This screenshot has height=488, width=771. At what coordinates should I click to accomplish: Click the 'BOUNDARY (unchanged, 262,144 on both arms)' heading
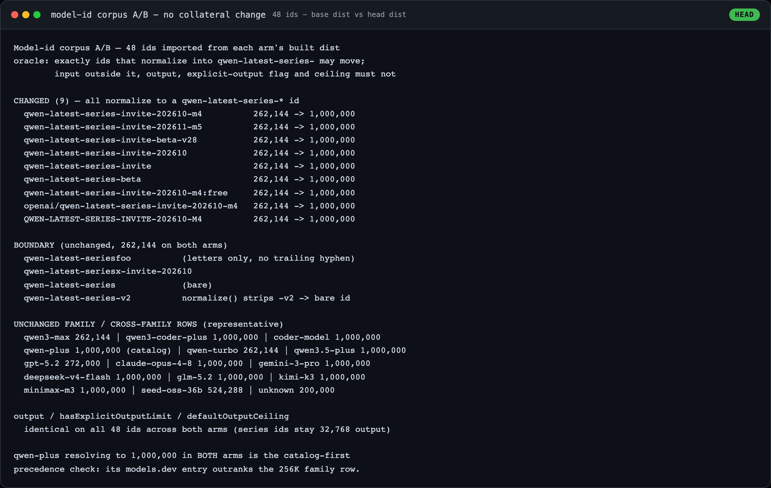pos(120,245)
